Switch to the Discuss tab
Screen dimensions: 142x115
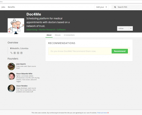point(58,35)
